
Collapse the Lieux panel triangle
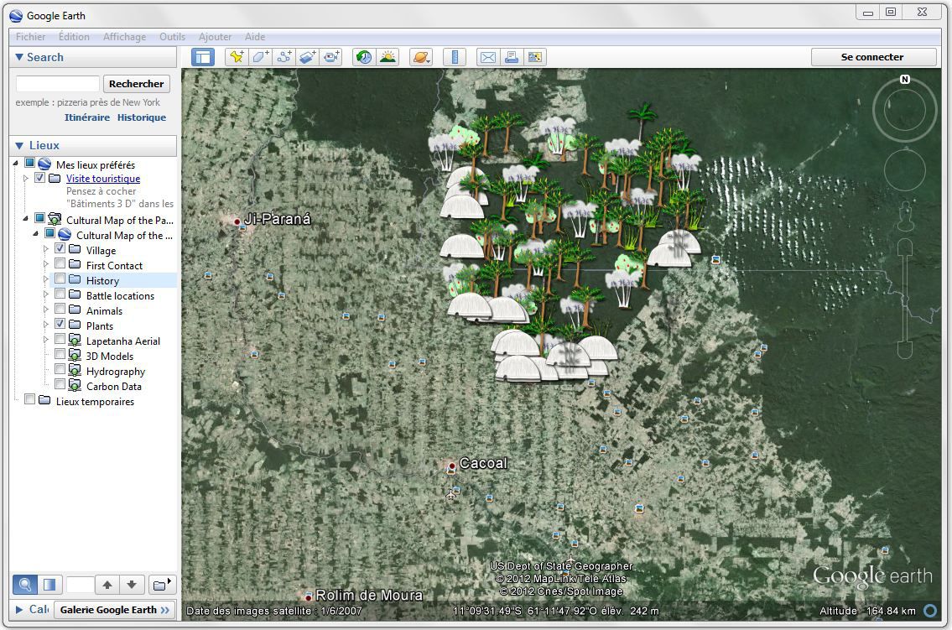point(19,146)
